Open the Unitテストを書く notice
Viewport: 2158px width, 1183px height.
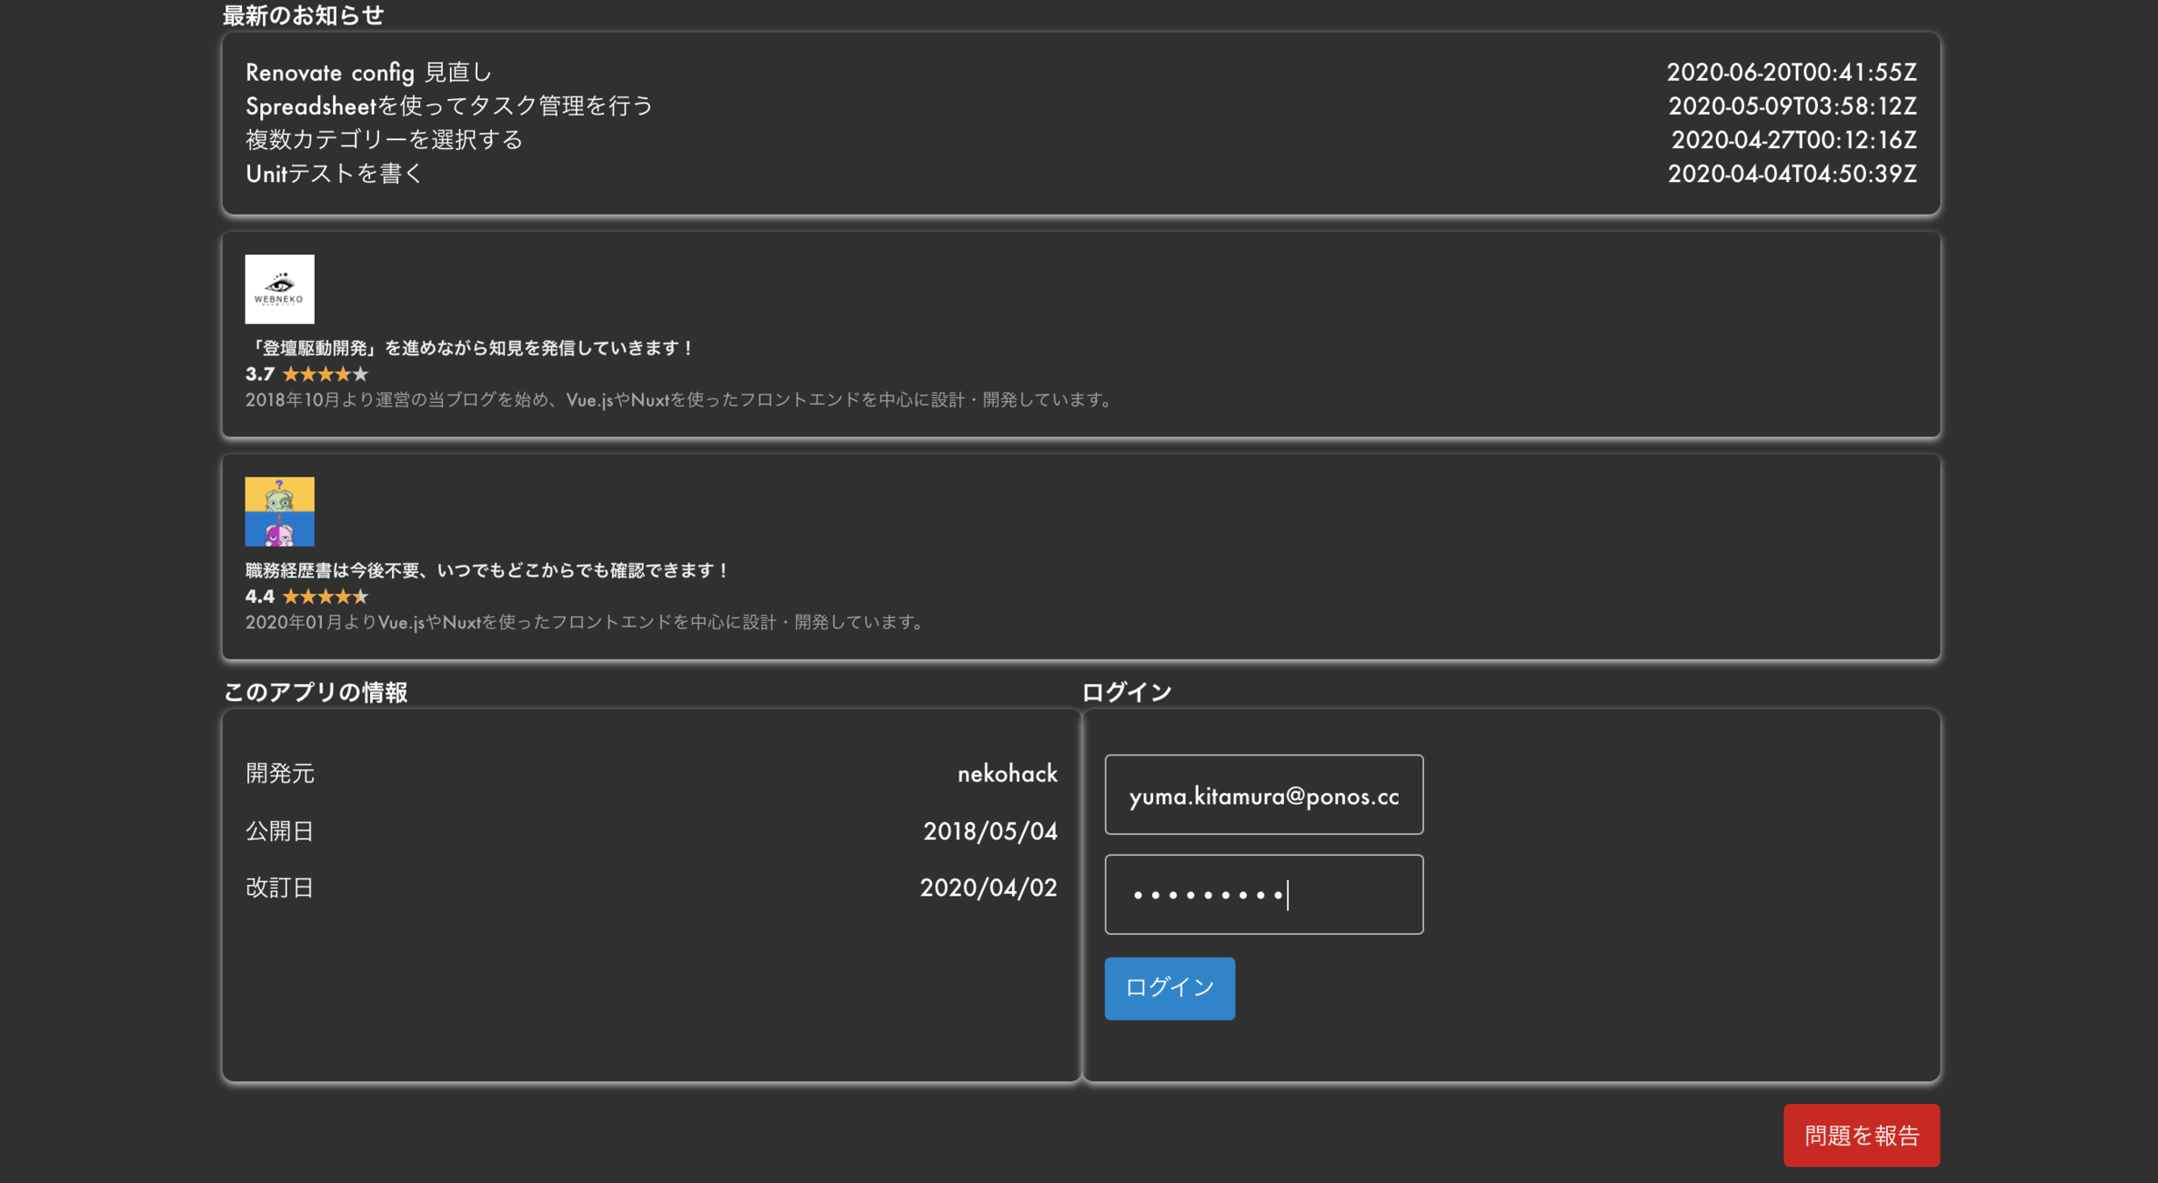pyautogui.click(x=334, y=174)
